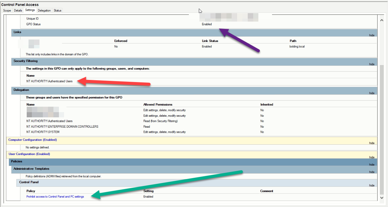Hide the Delegation section
The width and height of the screenshot is (388, 207).
click(372, 93)
